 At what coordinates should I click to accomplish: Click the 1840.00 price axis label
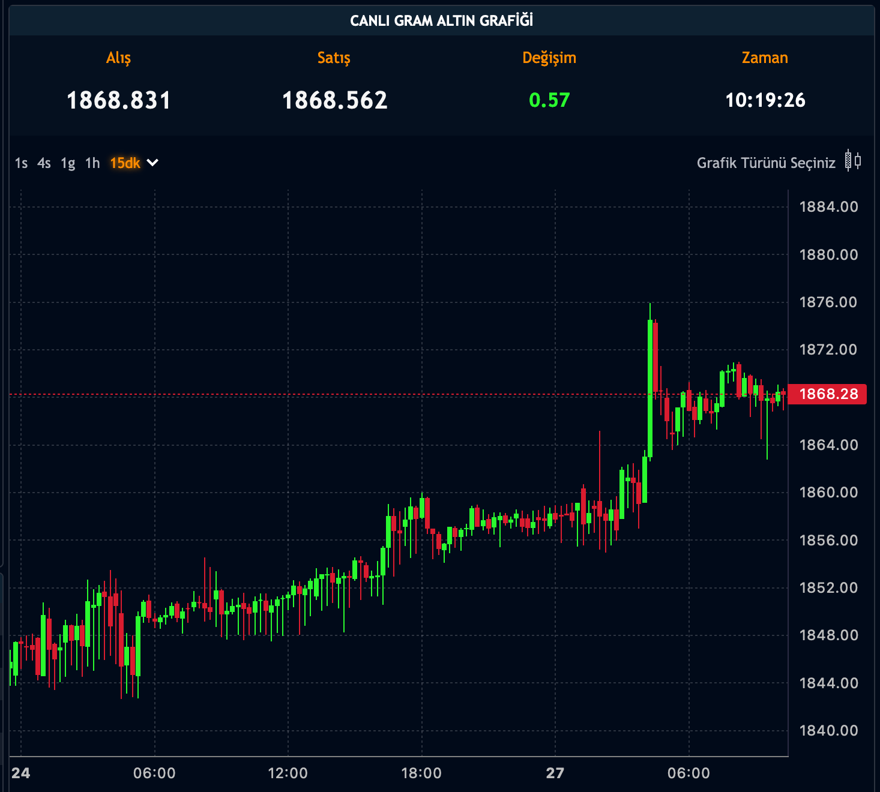(828, 731)
